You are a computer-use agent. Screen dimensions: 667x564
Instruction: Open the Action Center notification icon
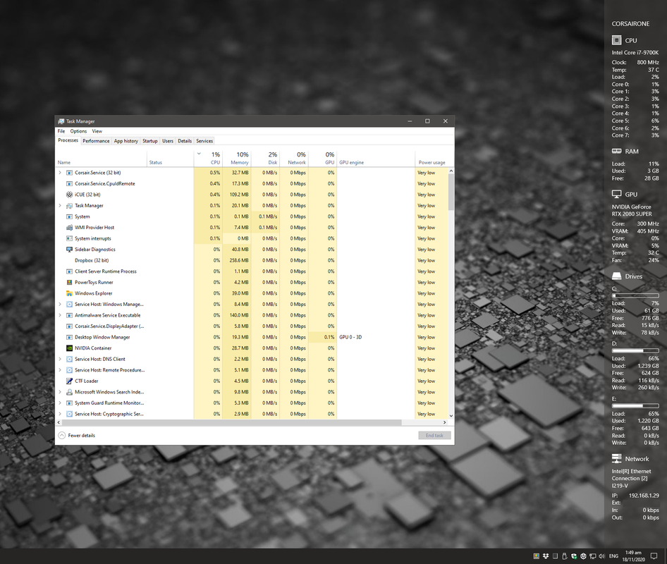(654, 556)
